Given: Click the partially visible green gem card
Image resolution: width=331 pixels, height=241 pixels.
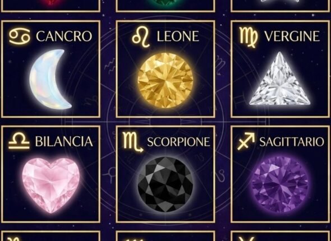Looking at the screenshot, I should [165, 6].
